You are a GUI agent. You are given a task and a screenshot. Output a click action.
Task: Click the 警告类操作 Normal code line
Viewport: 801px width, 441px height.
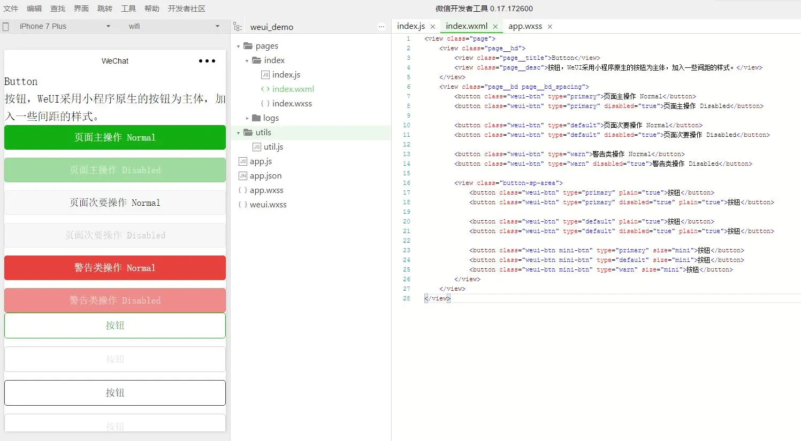tap(569, 154)
